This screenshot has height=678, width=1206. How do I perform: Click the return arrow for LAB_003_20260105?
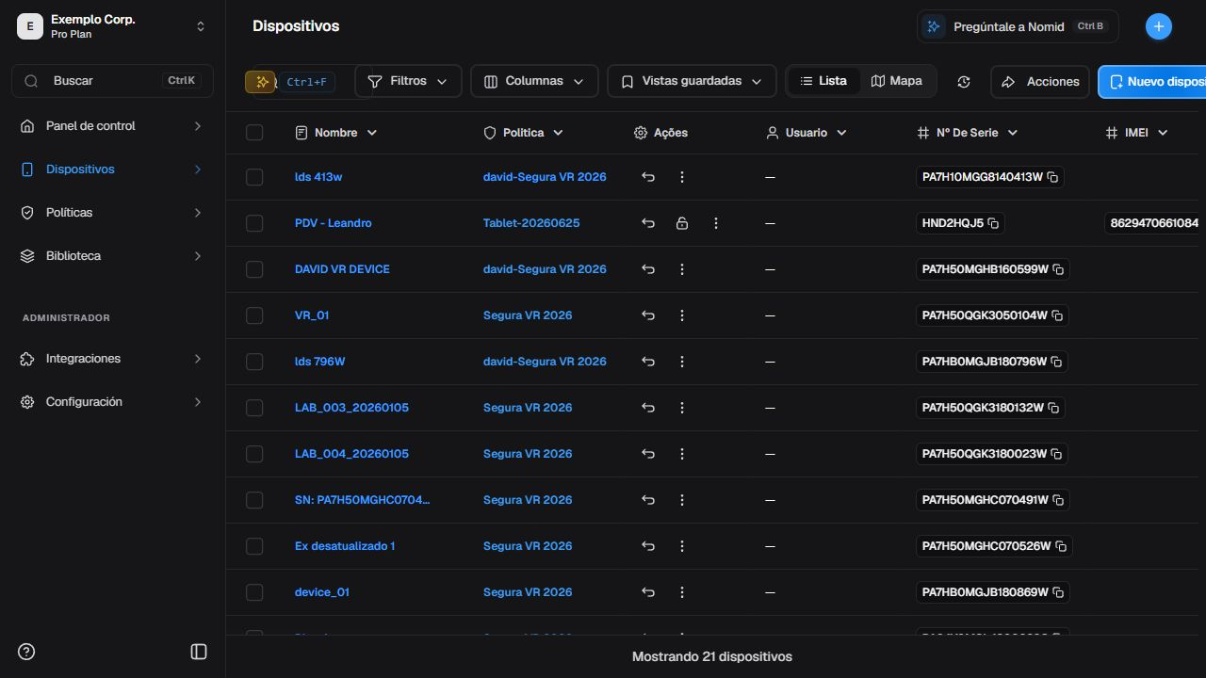[x=648, y=408]
